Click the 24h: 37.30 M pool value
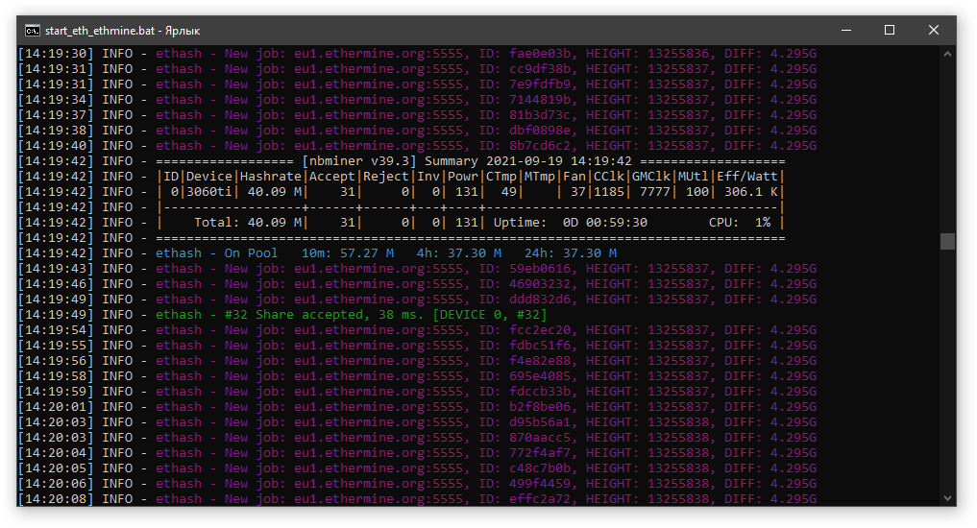Screen dimensions: 977x528 570,253
